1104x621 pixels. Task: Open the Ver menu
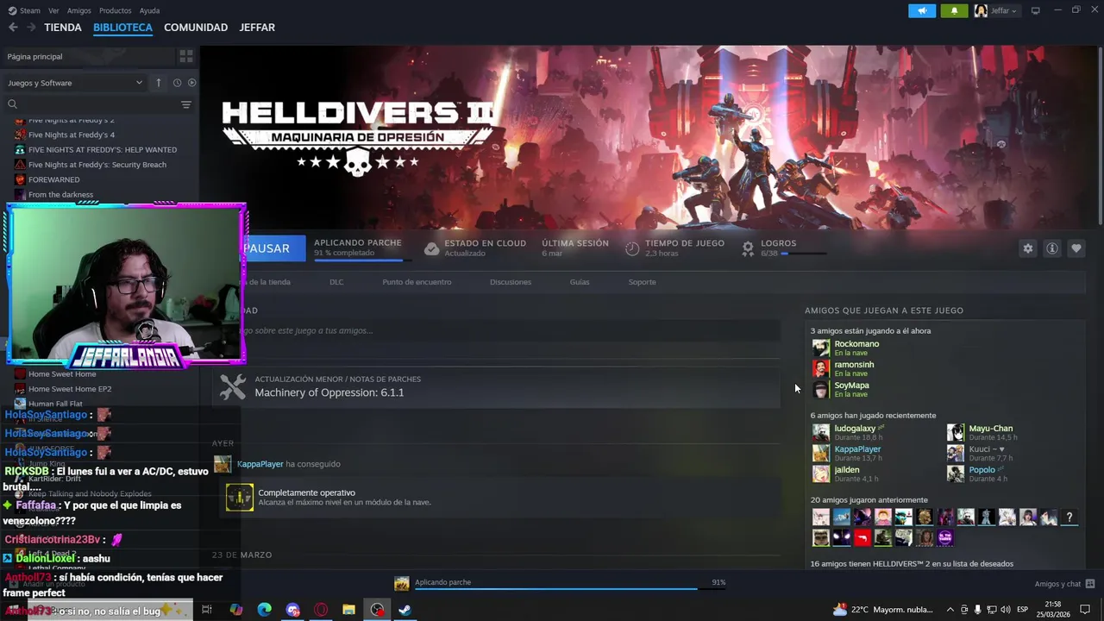click(53, 10)
